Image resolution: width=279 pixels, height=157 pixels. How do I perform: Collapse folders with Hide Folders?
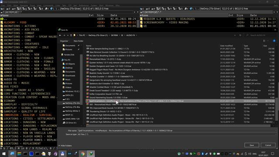pos(65,146)
